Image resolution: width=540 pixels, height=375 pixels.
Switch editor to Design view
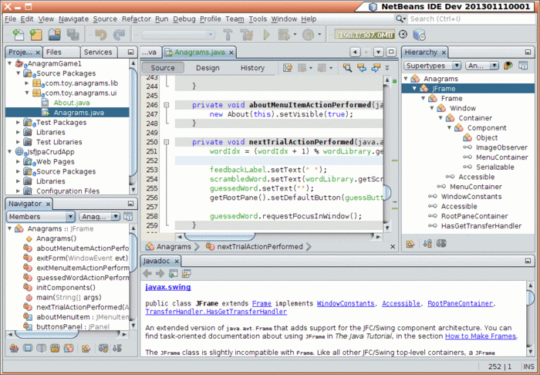pos(208,68)
